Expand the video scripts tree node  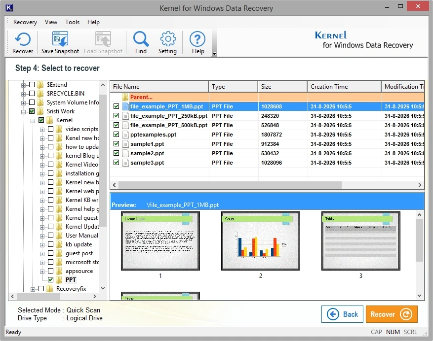pyautogui.click(x=42, y=130)
